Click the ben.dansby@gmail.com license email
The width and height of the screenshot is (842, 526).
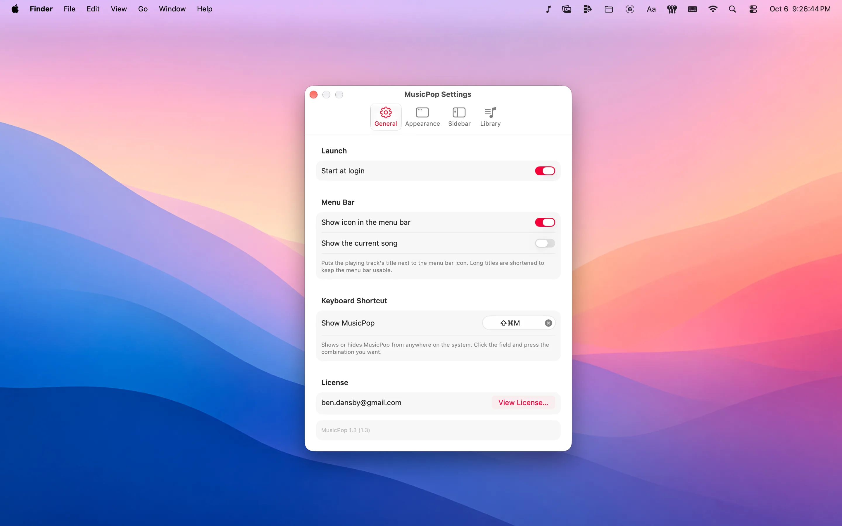pos(361,402)
